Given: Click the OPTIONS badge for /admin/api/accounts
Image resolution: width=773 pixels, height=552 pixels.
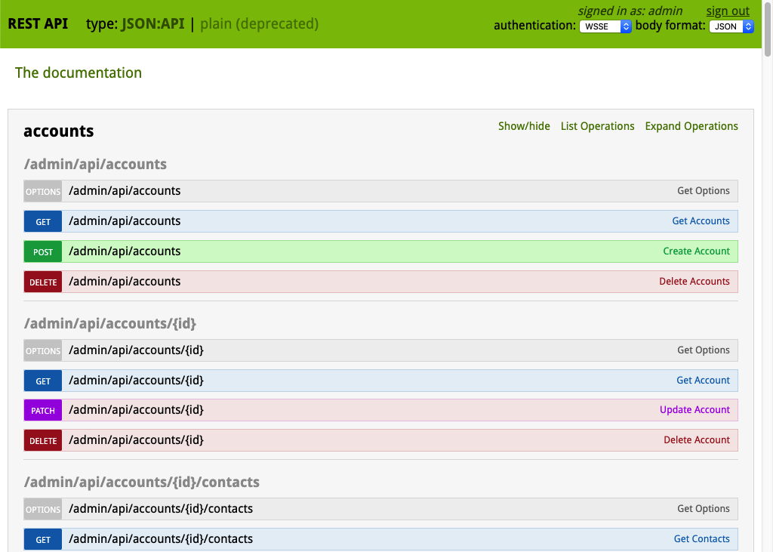Looking at the screenshot, I should (x=43, y=191).
